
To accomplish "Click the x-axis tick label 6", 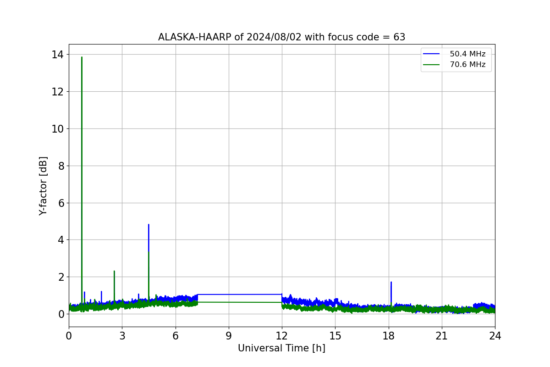I will [x=175, y=336].
